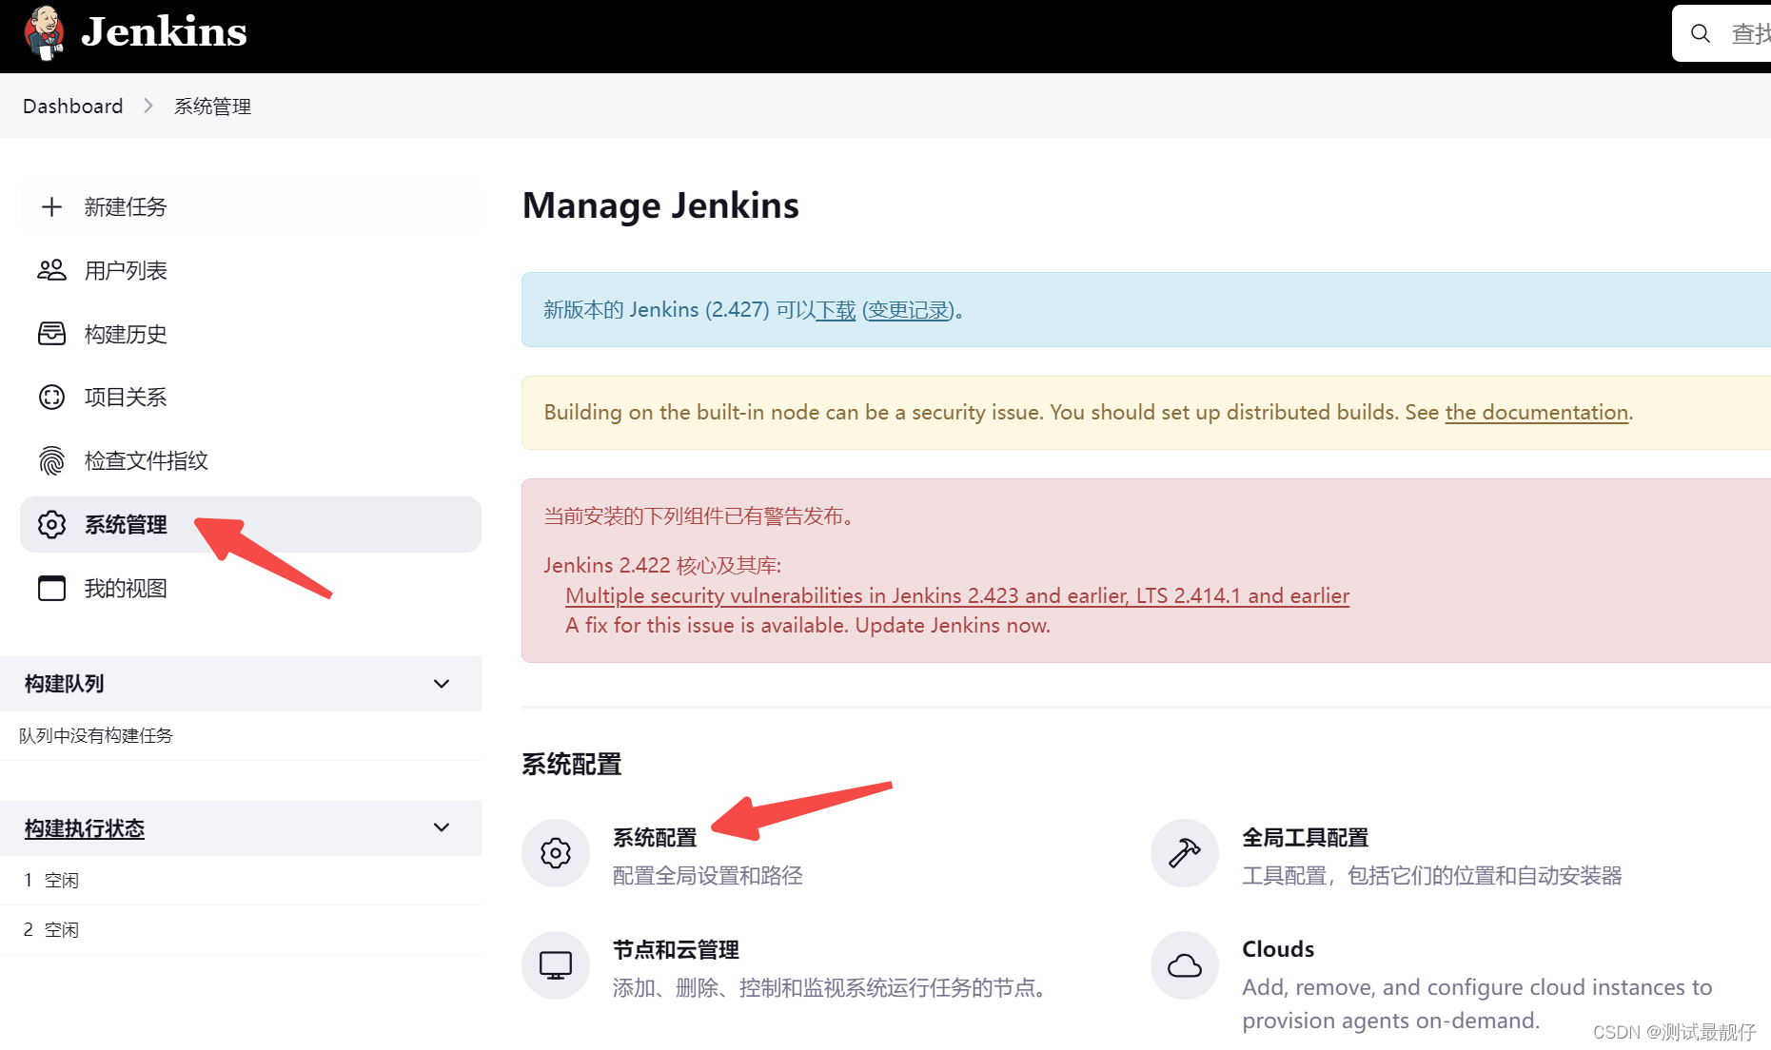The width and height of the screenshot is (1771, 1050).
Task: Open 用户列表 sidebar entry
Action: click(250, 270)
